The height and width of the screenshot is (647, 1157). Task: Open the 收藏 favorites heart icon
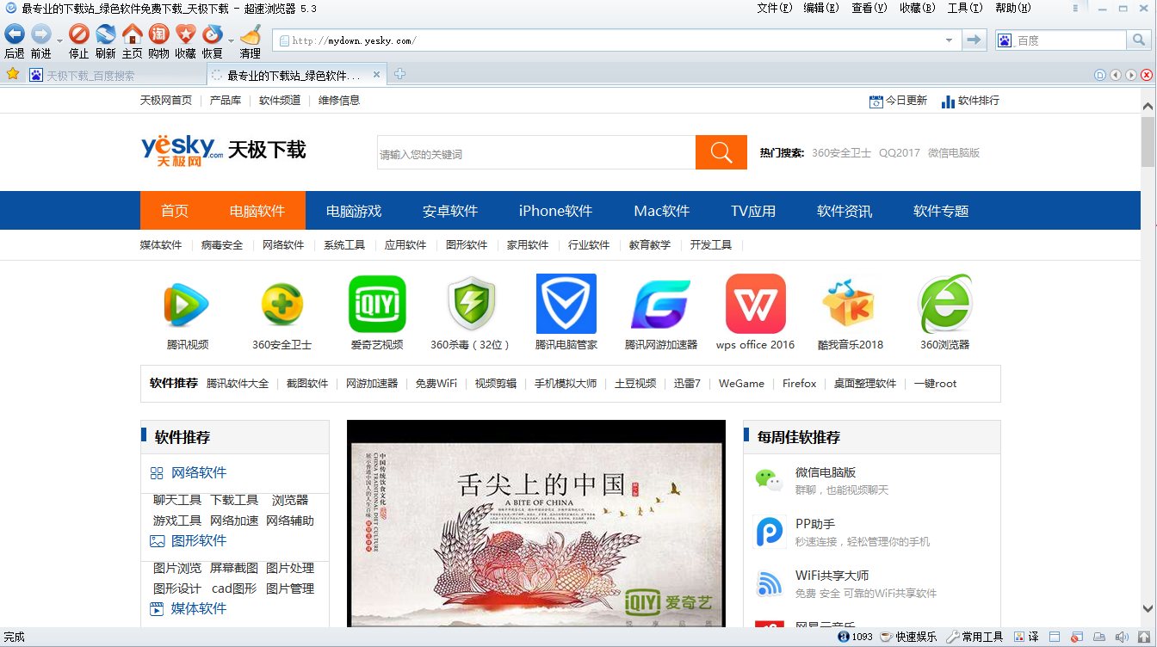click(x=186, y=34)
